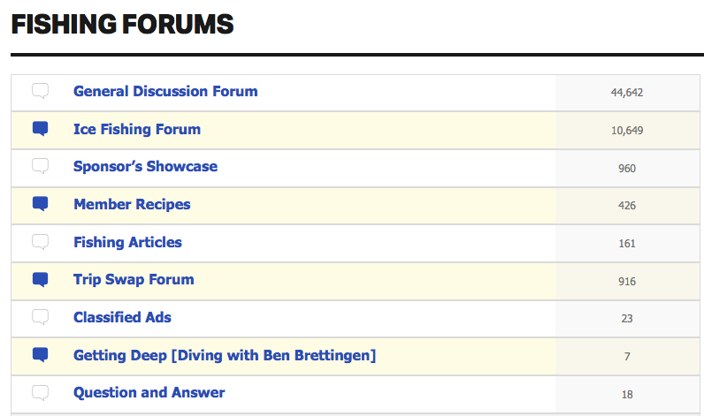Click the bubble icon beside Fishing Articles
The image size is (704, 416).
click(40, 242)
